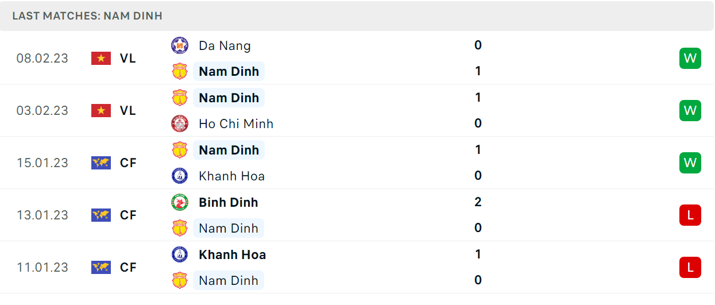Click Khanh Hoa crest in 11.01.23 match
715x305 pixels.
(180, 254)
